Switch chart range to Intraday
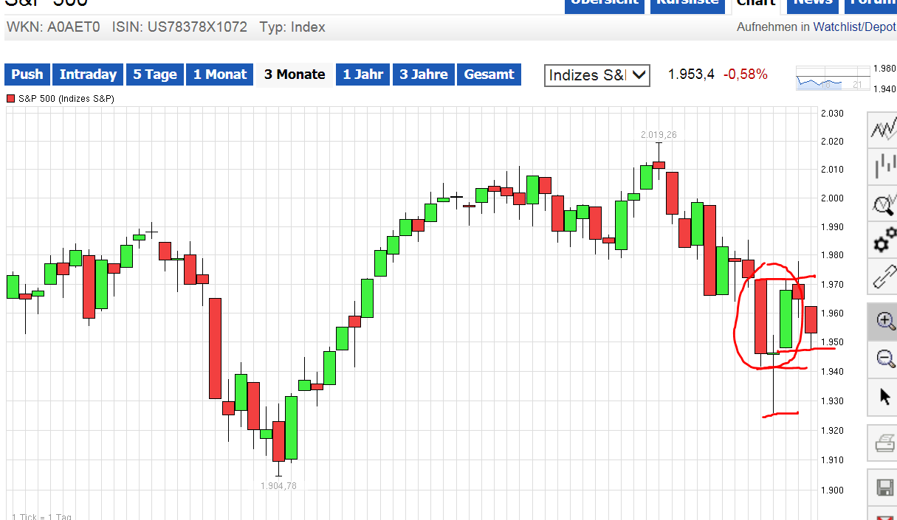The width and height of the screenshot is (897, 520). coord(88,74)
